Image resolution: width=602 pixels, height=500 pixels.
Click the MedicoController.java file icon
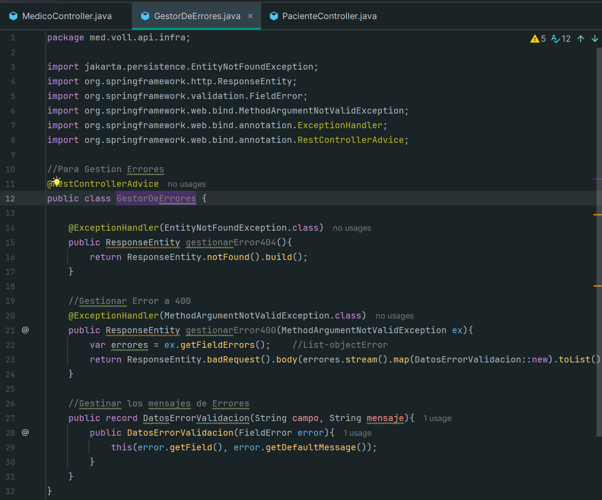click(x=13, y=16)
